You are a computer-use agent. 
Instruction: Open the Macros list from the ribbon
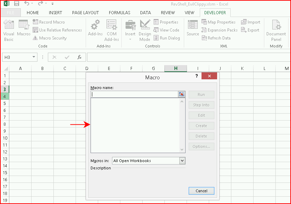[x=24, y=28]
